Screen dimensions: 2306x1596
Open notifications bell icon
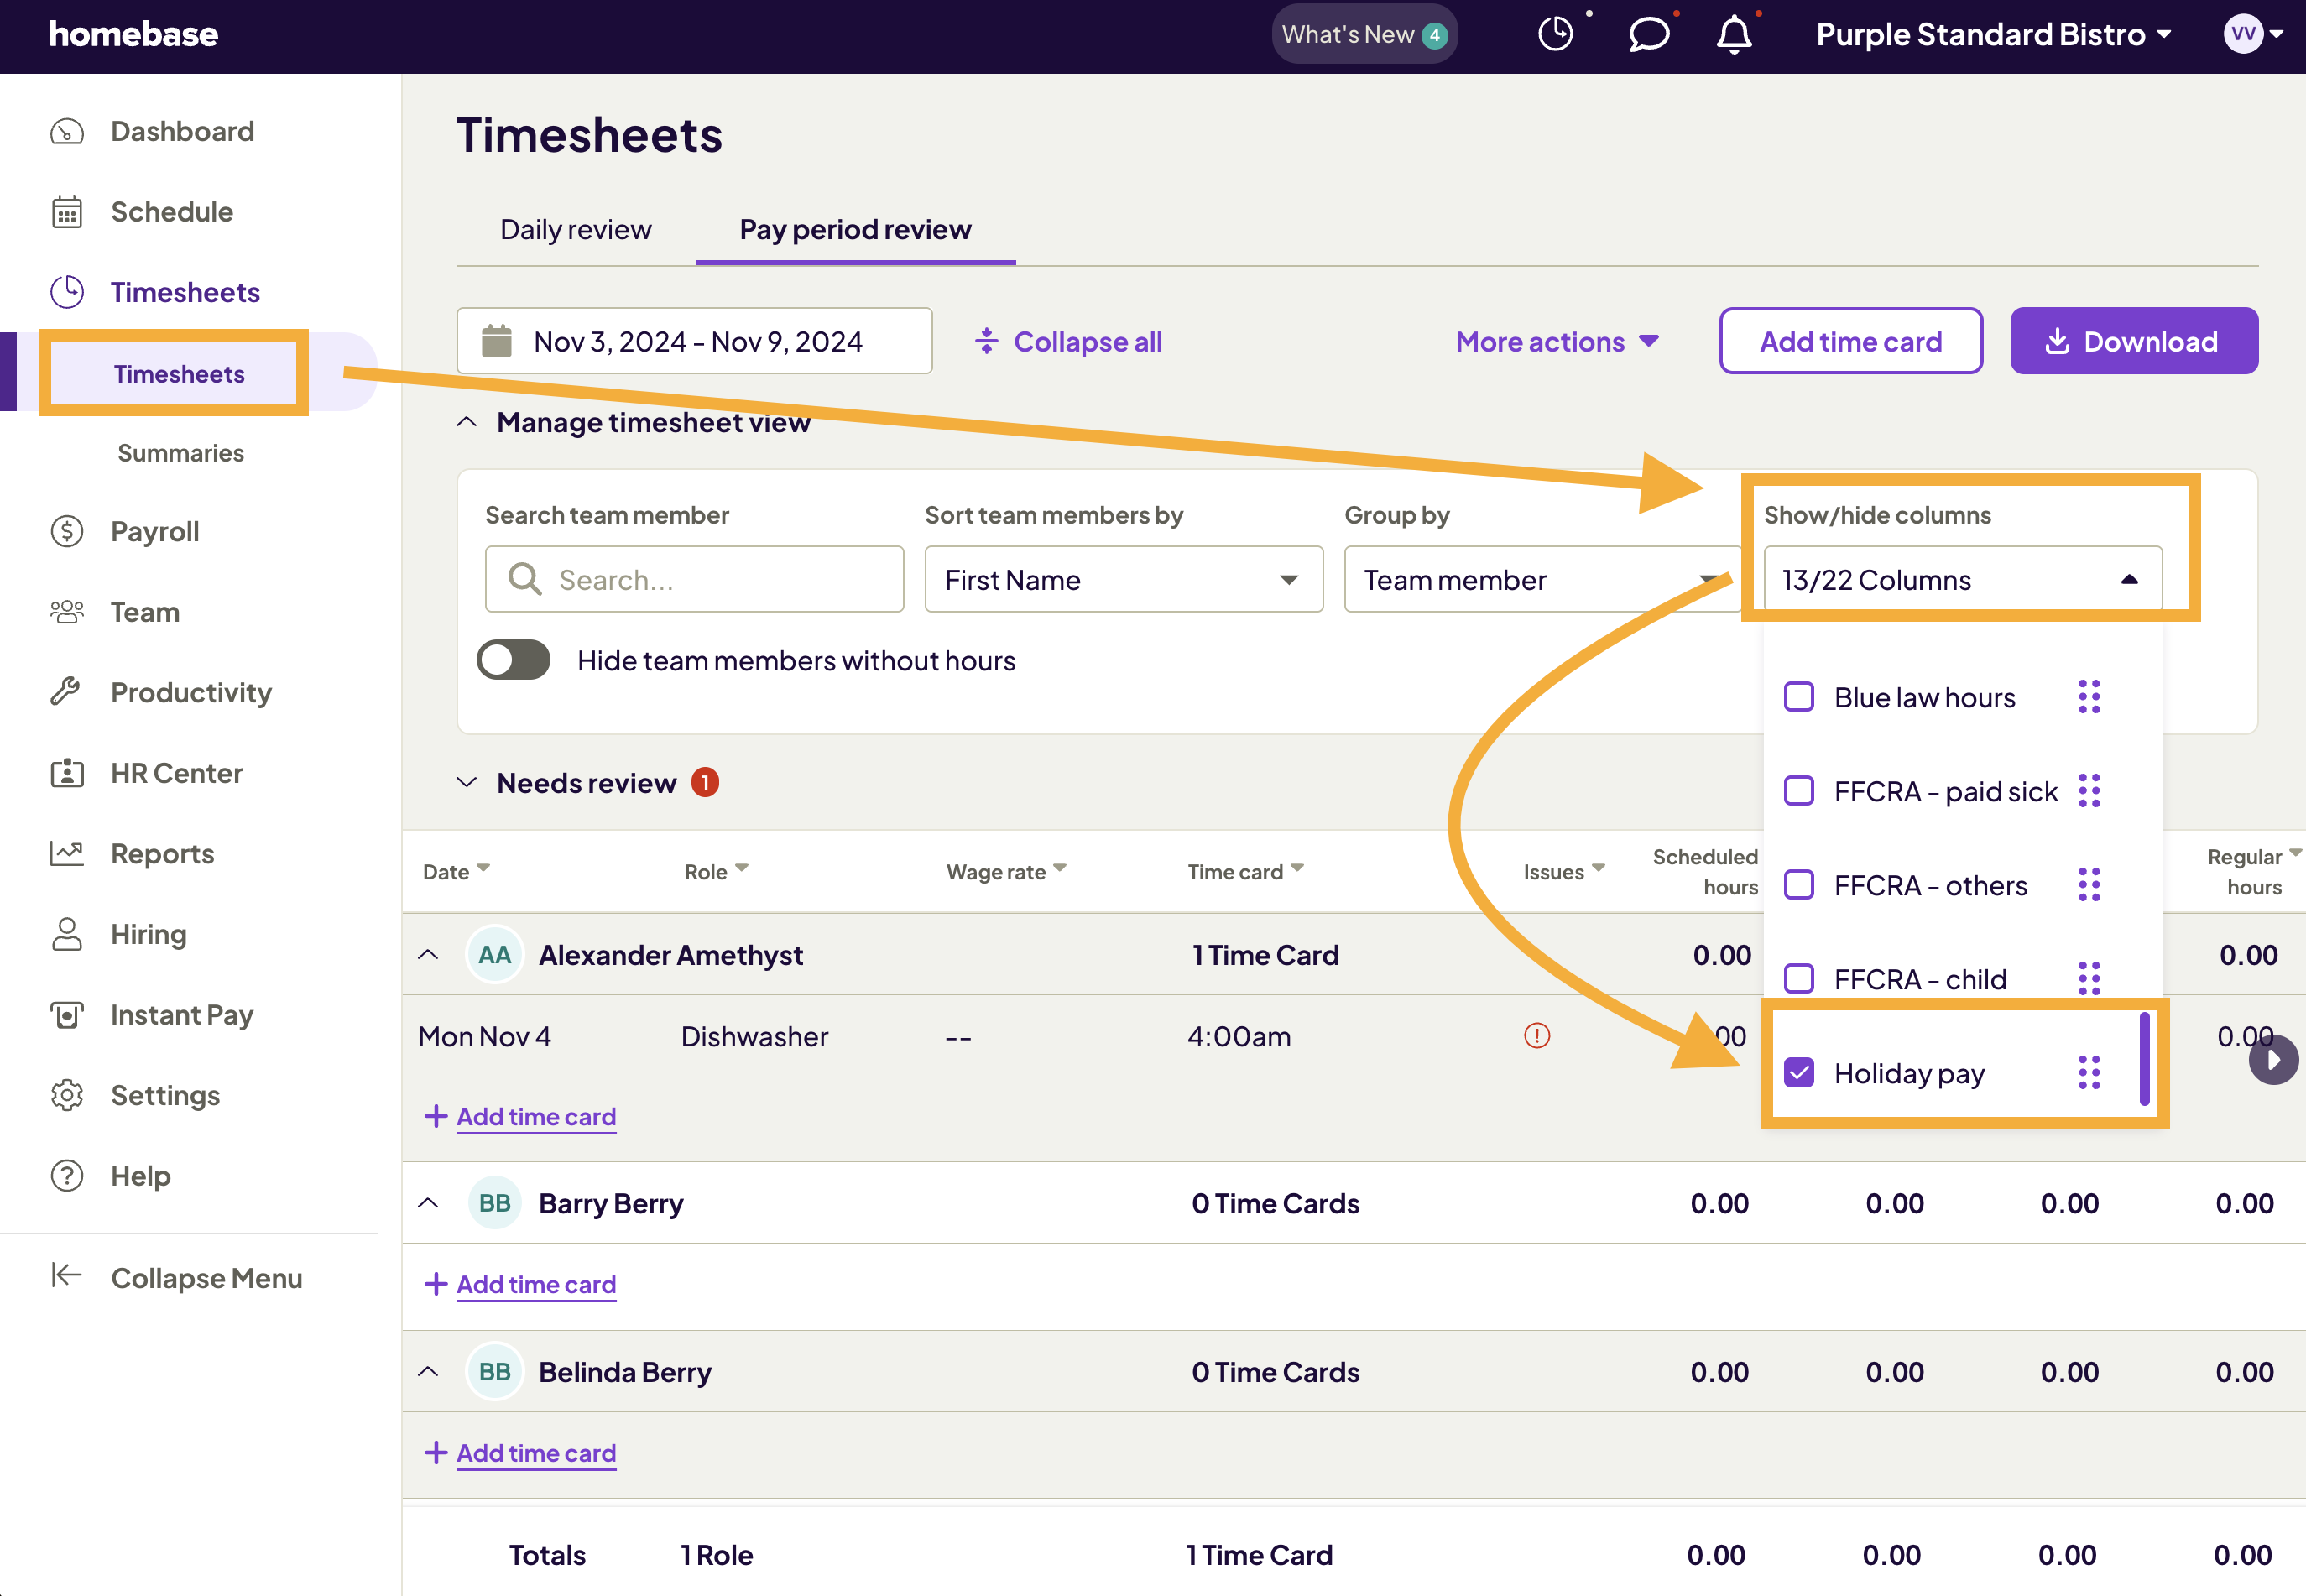1734,35
